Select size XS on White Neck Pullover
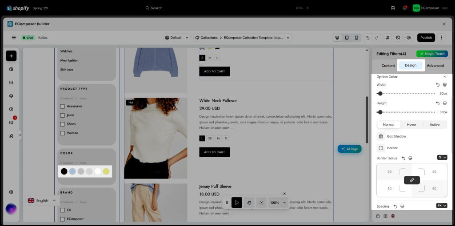The height and width of the screenshot is (226, 455). point(210,139)
